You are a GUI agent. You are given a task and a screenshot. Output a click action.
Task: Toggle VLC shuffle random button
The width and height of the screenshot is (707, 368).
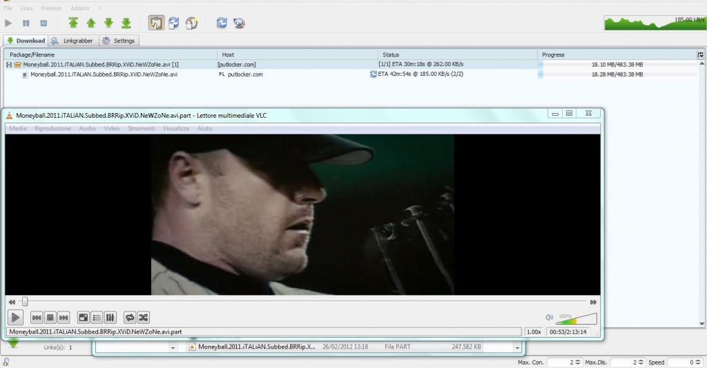tap(143, 317)
